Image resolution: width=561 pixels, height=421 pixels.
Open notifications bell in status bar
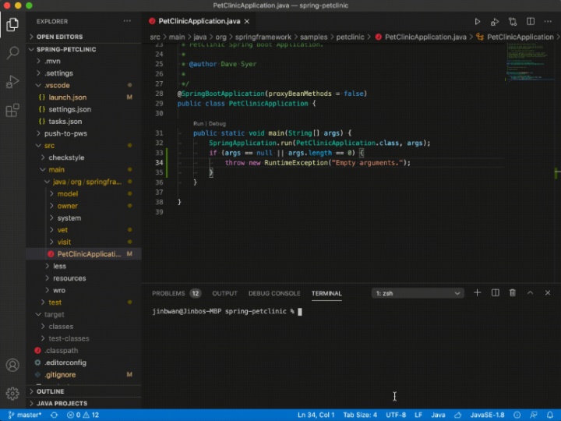tap(550, 415)
